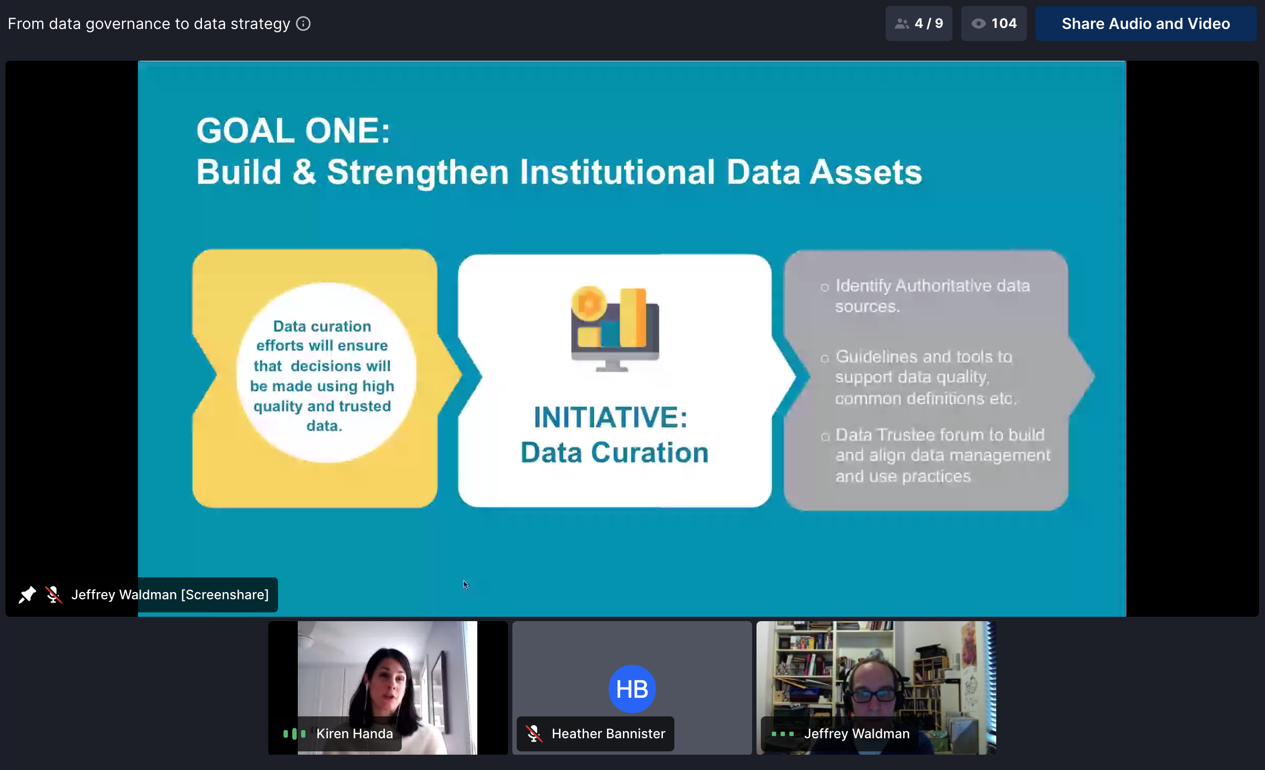Click the session info icon beside the title
The height and width of the screenshot is (770, 1265).
click(x=303, y=24)
